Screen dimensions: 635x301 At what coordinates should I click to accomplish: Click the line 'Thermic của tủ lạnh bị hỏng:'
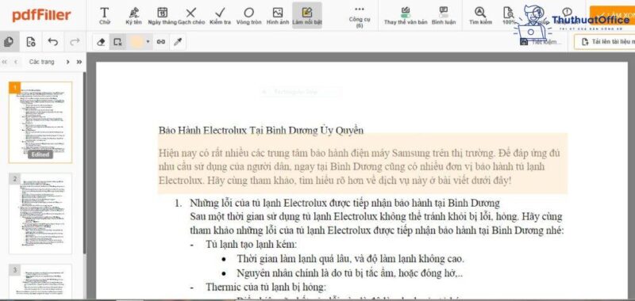point(266,287)
